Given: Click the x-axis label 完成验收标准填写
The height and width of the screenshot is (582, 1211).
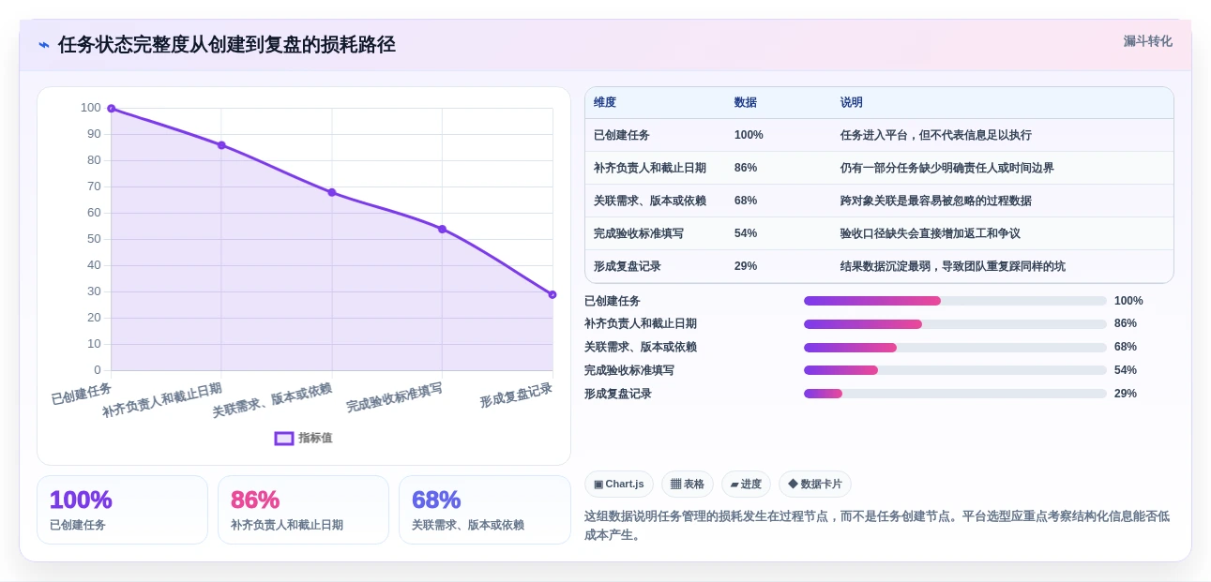Looking at the screenshot, I should click(394, 398).
